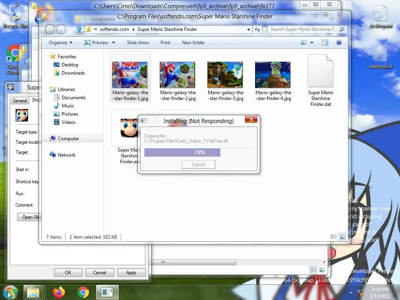Click the Change your view icon

pos(303,43)
